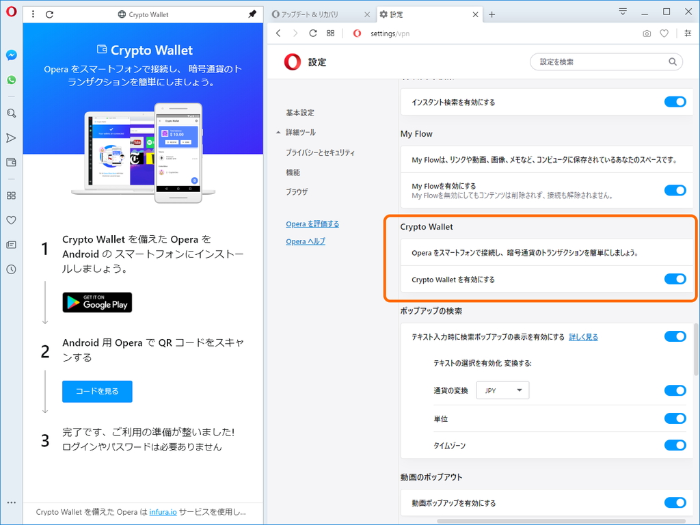
Task: Select 基本設定 in the settings navigation
Action: (299, 113)
